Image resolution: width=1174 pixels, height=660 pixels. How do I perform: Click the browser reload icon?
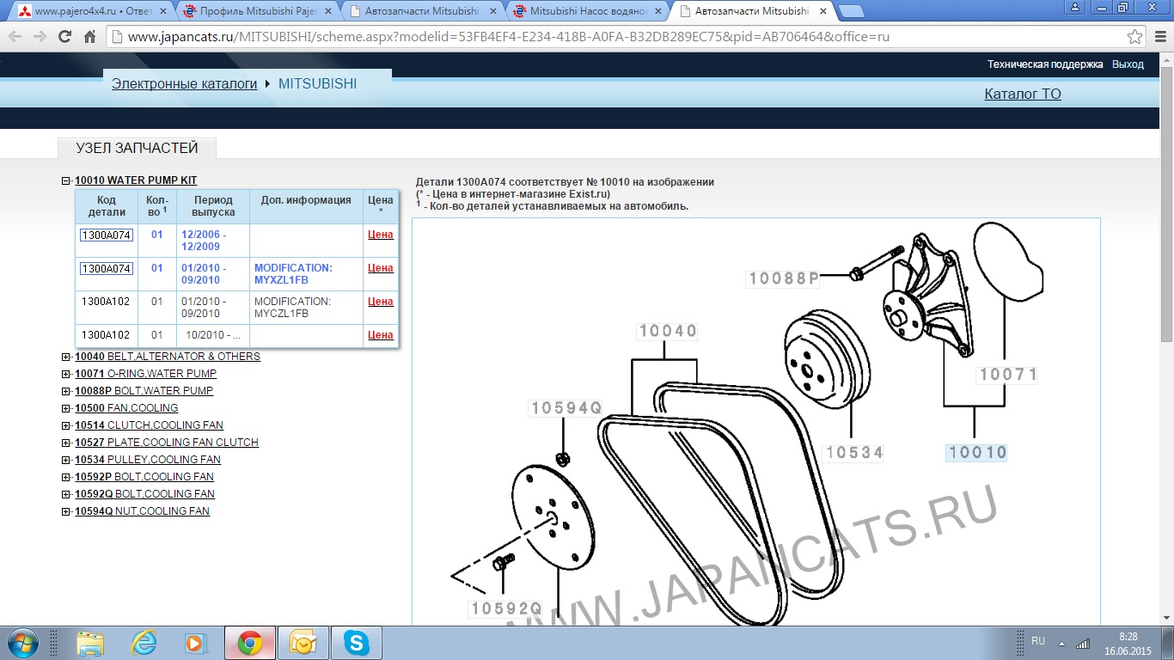[64, 37]
